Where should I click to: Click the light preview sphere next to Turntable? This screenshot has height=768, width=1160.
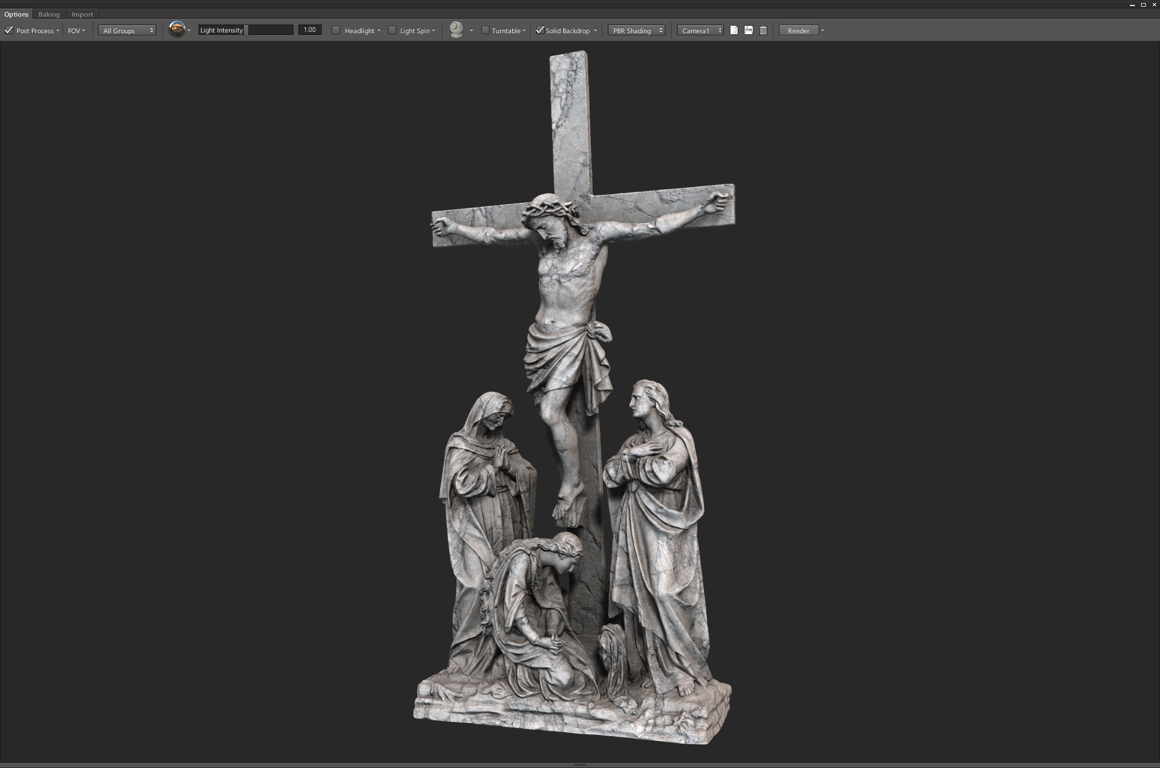457,28
